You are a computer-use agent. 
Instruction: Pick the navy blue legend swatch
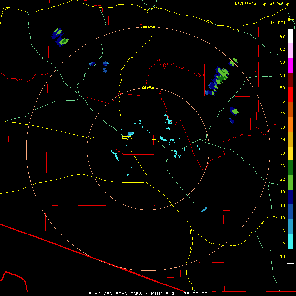pyautogui.click(x=290, y=197)
